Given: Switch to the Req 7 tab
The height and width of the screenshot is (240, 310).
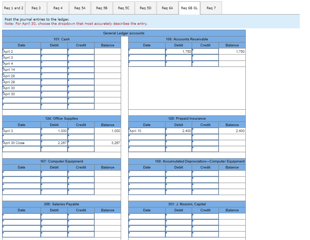Looking at the screenshot, I should [x=211, y=7].
